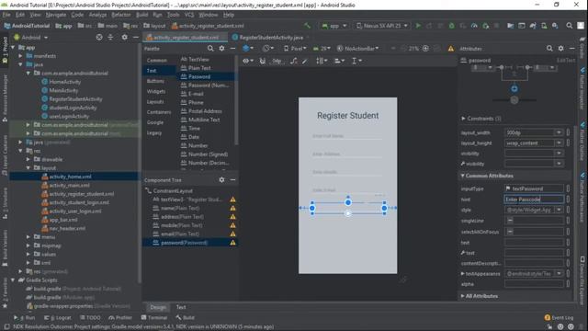The height and width of the screenshot is (331, 588).
Task: Expand Constraints section in Attributes
Action: 463,119
